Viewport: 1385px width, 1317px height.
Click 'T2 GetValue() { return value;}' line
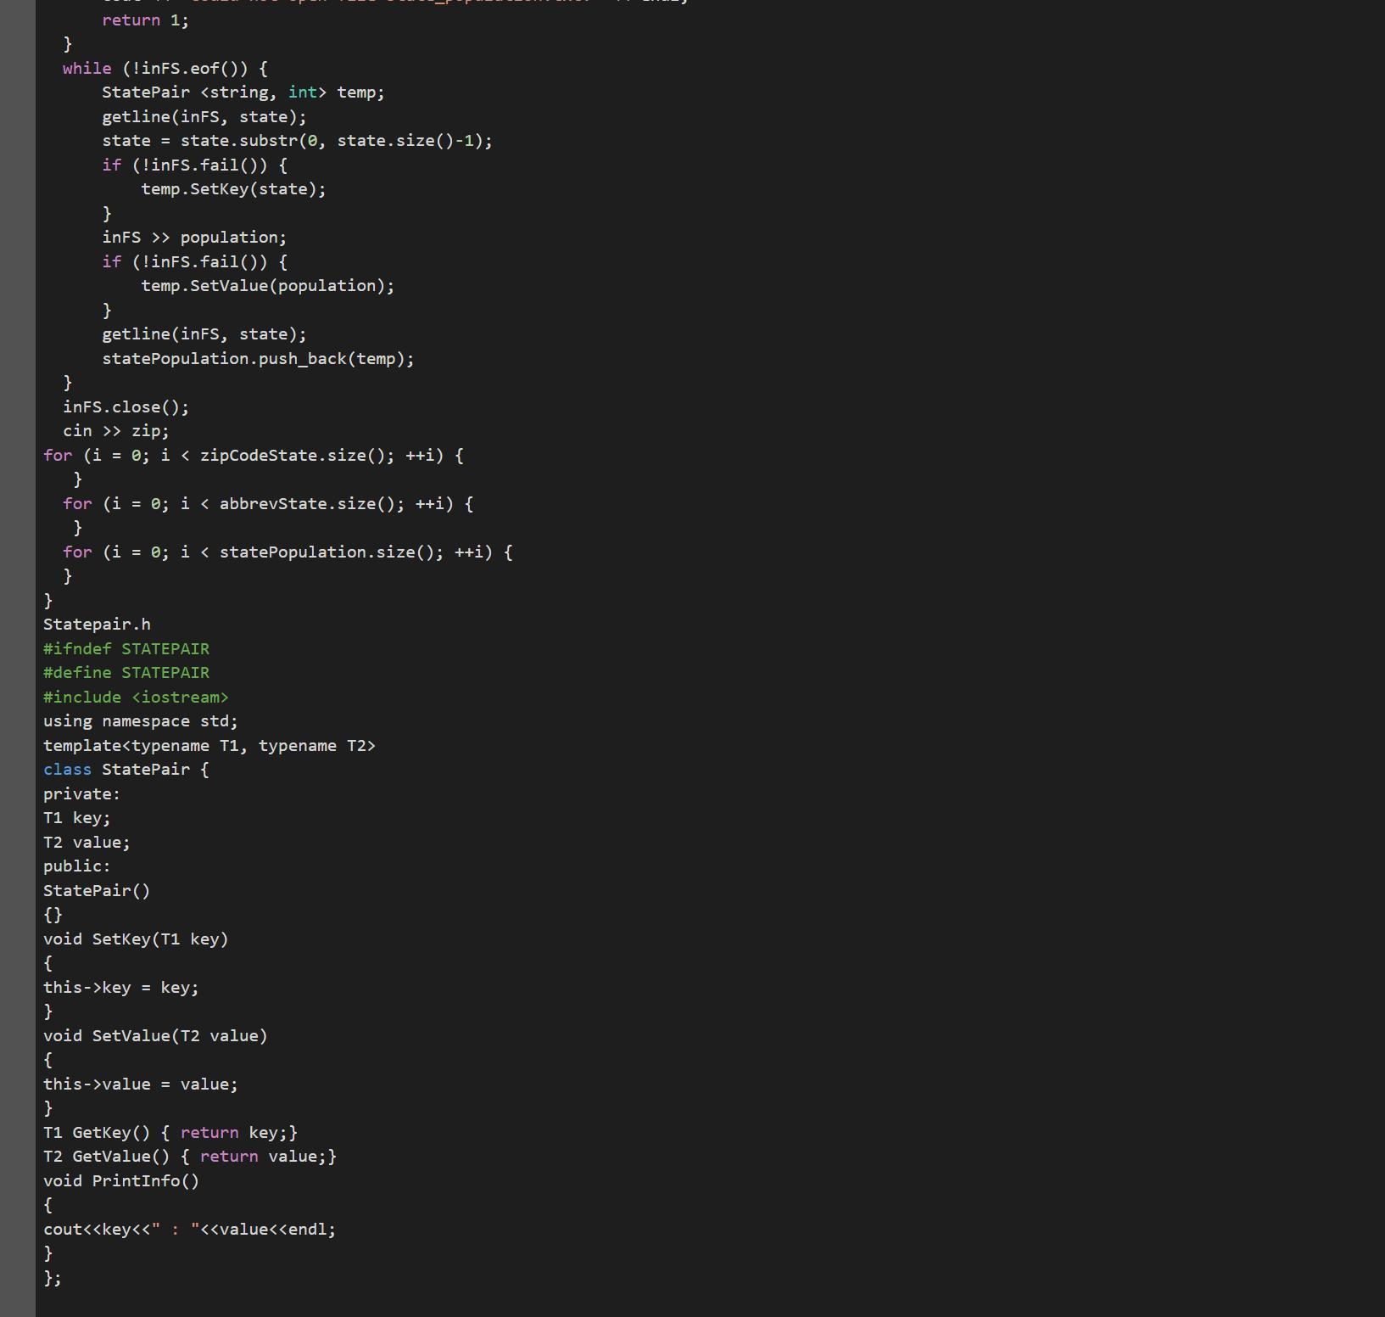click(x=190, y=1157)
